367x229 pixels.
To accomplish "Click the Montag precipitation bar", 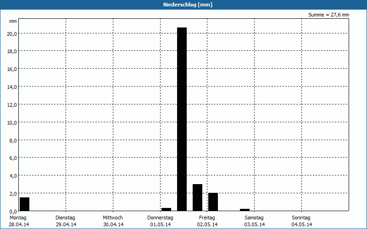I will pyautogui.click(x=25, y=204).
